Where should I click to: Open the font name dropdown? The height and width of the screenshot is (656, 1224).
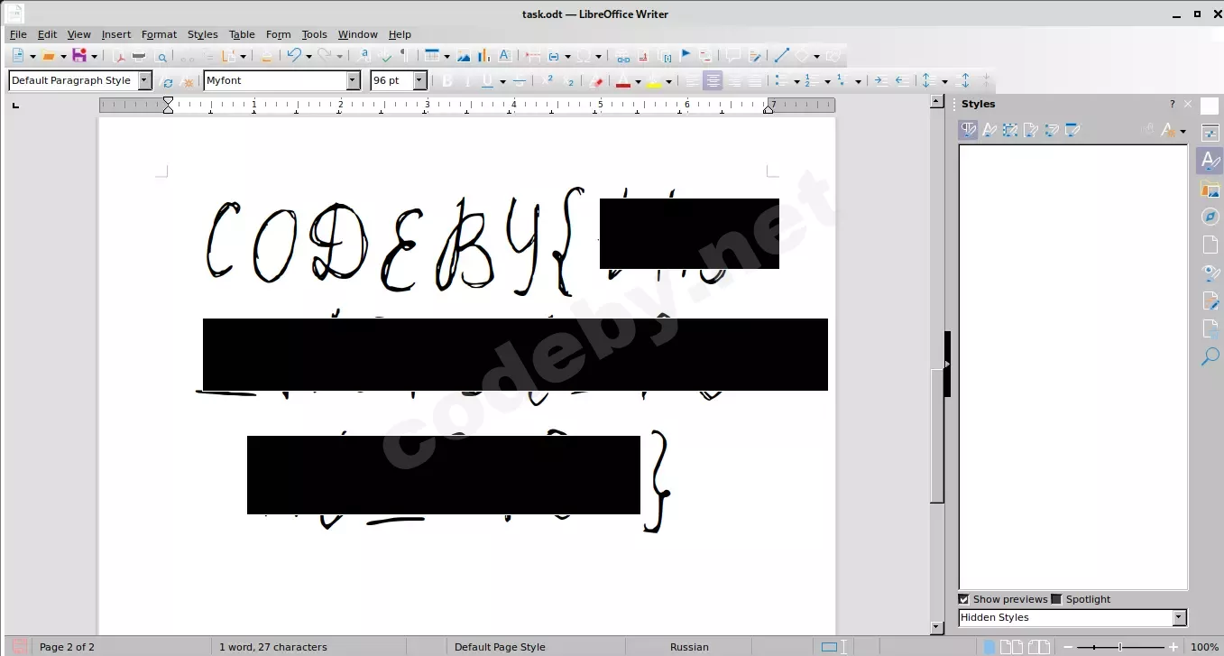(x=353, y=80)
